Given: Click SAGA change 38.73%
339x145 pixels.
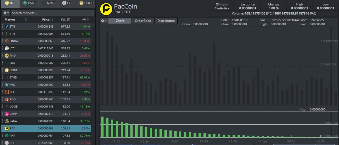Looking at the screenshot, I should coord(85,121).
